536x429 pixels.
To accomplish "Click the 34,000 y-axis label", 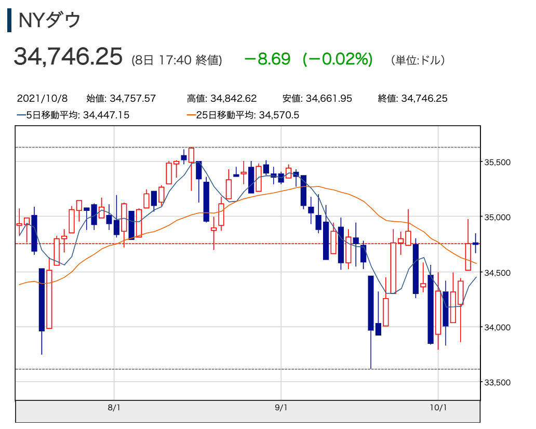I will pos(498,327).
